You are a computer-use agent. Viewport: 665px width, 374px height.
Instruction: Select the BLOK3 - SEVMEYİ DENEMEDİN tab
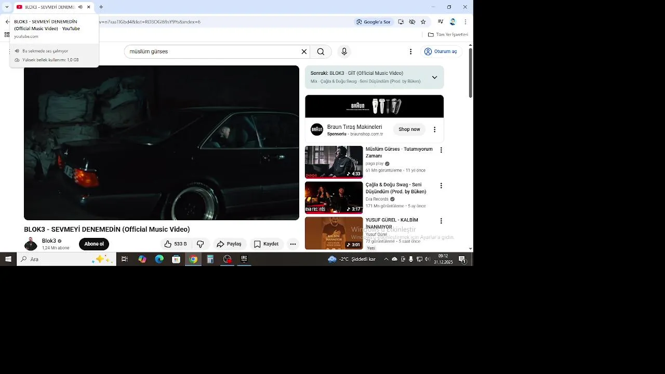click(49, 7)
